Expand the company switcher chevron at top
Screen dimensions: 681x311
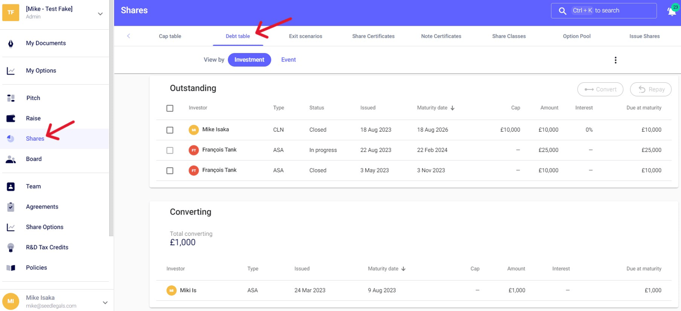click(x=100, y=14)
